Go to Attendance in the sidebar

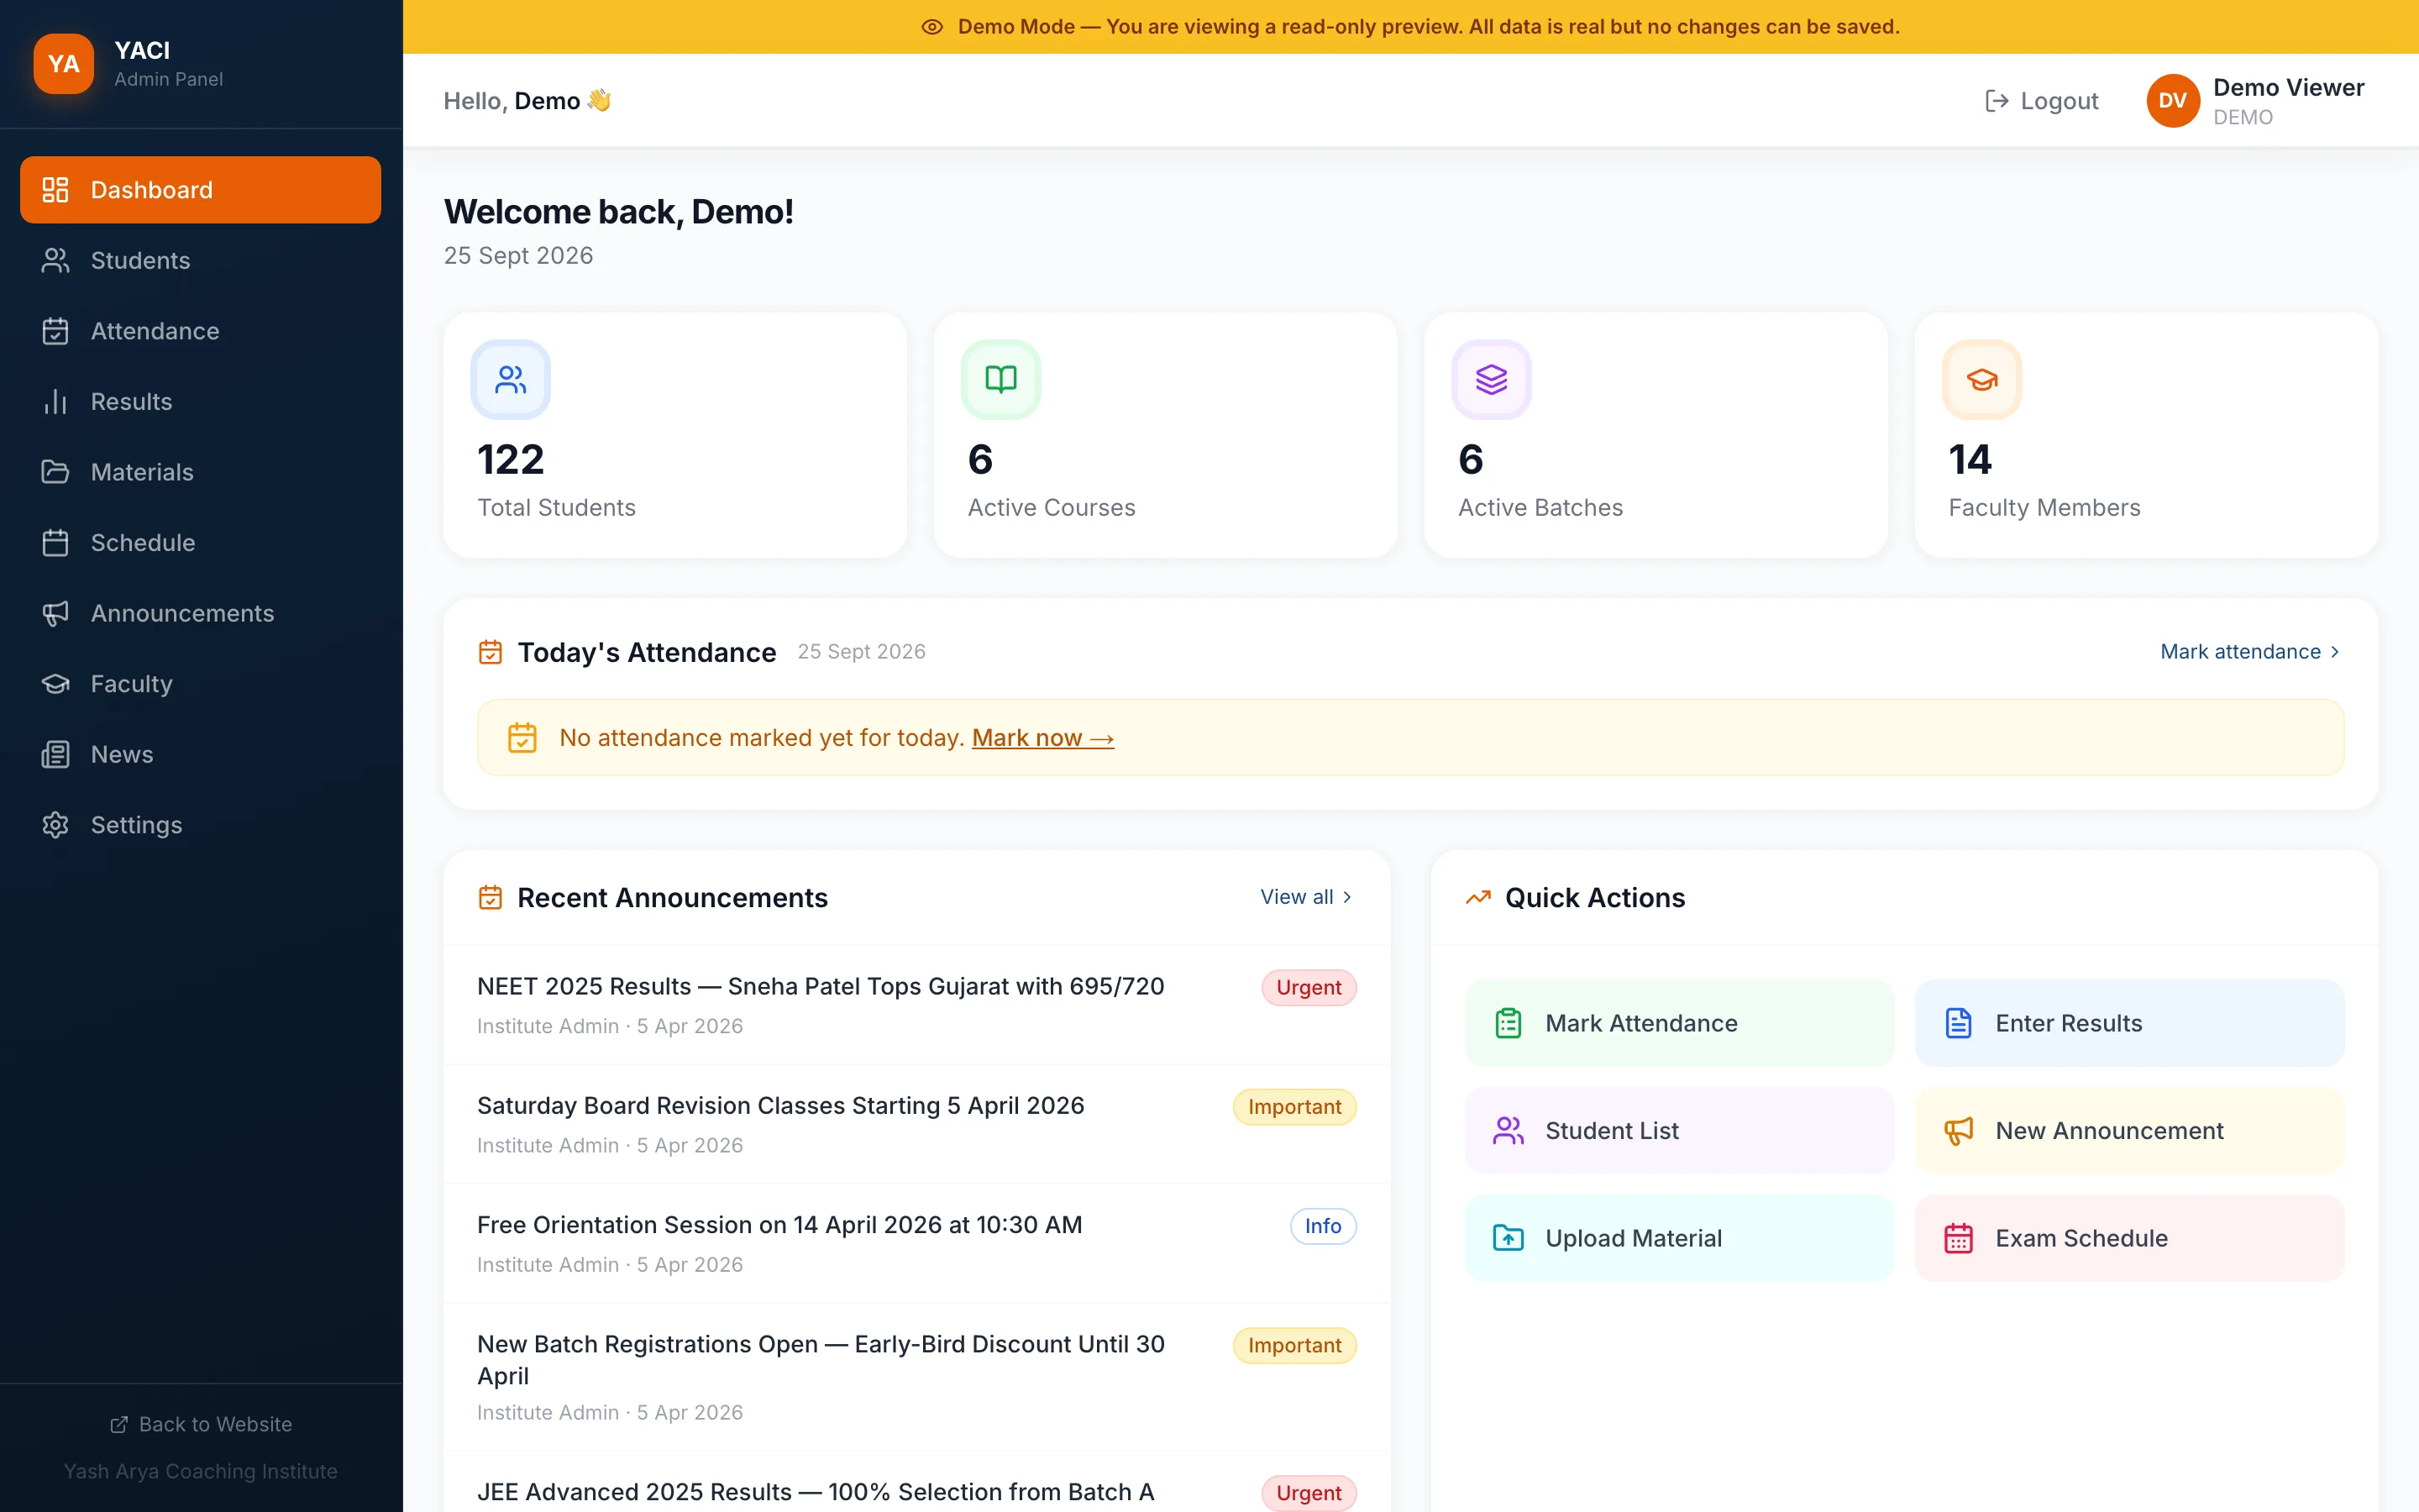tap(200, 331)
